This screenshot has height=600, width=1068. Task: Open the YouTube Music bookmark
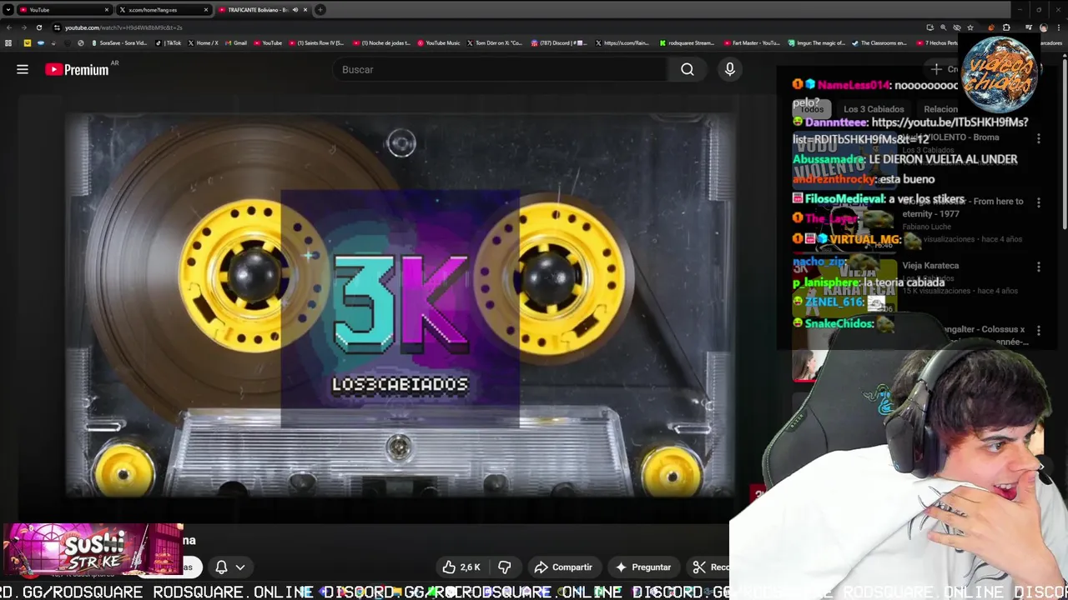[438, 42]
